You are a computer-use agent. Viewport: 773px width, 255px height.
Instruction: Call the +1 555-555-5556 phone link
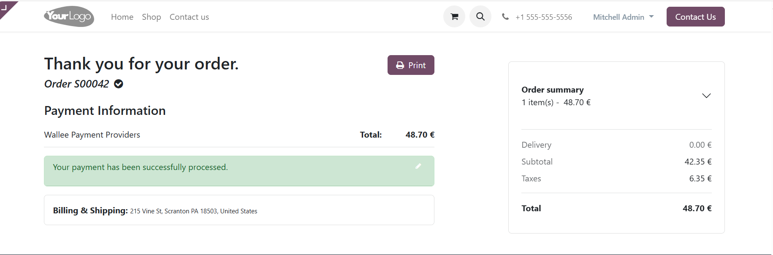[544, 17]
